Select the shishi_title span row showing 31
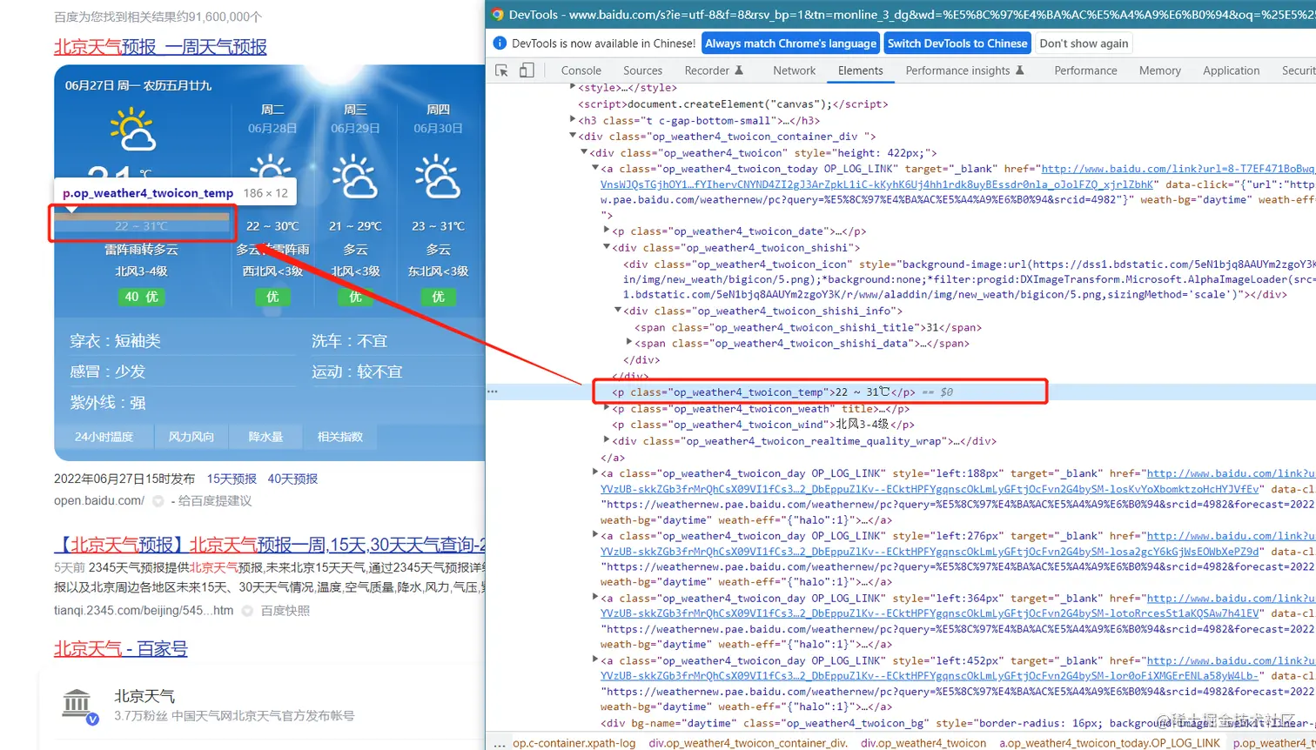This screenshot has height=750, width=1316. point(807,327)
